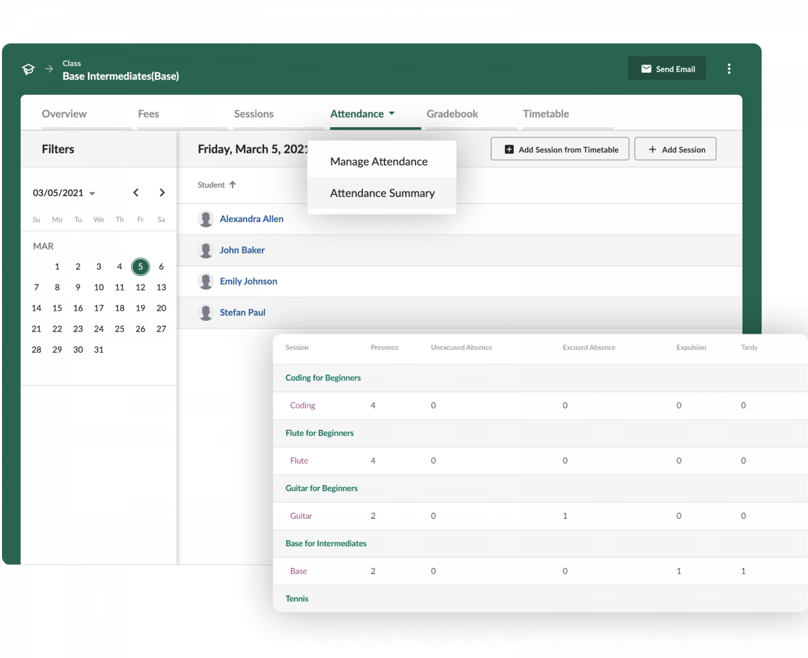Click John Baker's avatar icon
This screenshot has width=808, height=658.
point(205,250)
